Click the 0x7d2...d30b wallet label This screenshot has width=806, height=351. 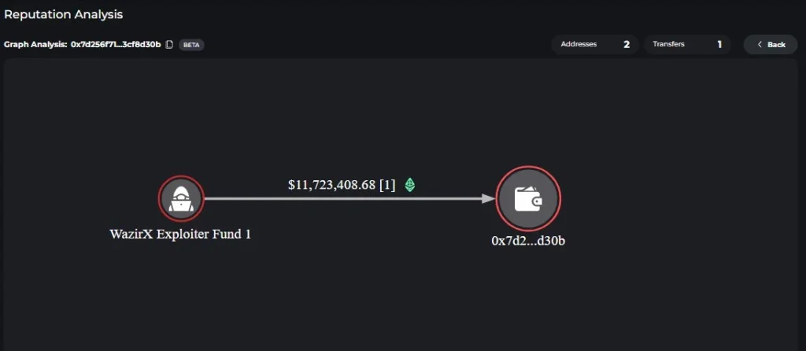528,241
